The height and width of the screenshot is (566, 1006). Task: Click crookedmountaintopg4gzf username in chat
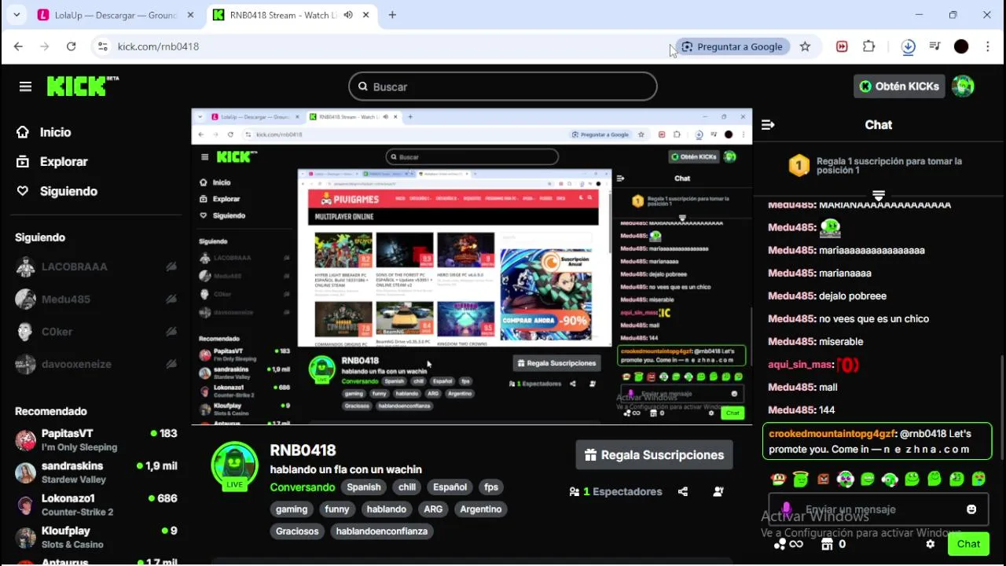832,434
